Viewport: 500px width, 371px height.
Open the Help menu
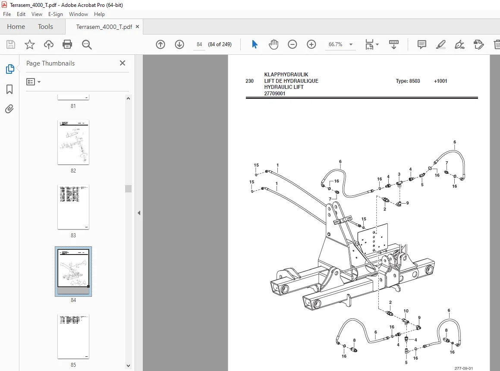click(x=99, y=14)
